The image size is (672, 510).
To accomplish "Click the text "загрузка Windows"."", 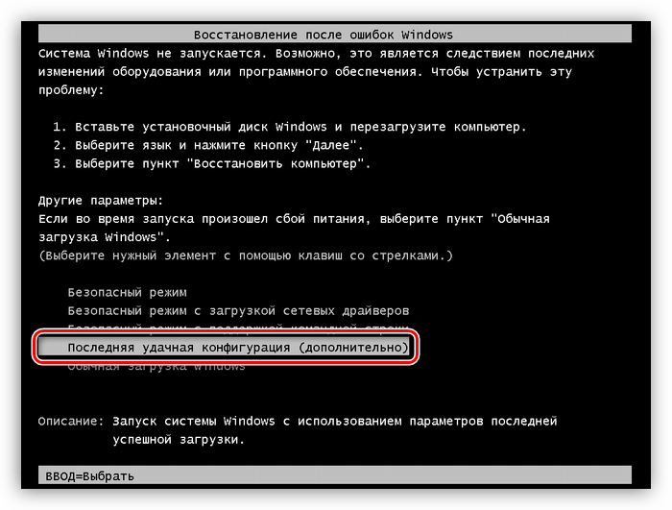I will pyautogui.click(x=105, y=237).
